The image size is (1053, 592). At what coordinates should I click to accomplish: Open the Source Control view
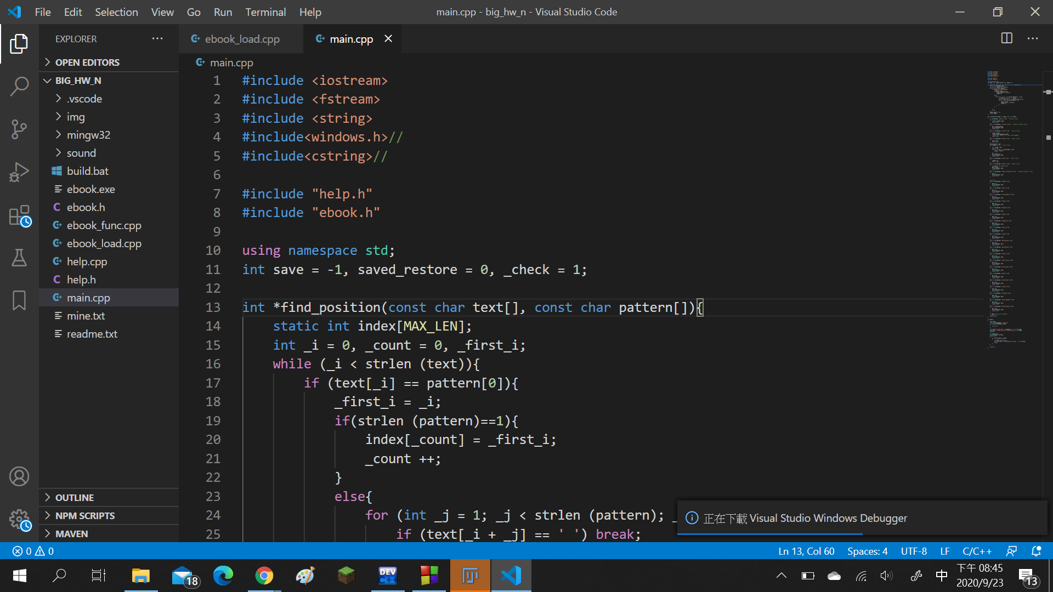[x=19, y=129]
